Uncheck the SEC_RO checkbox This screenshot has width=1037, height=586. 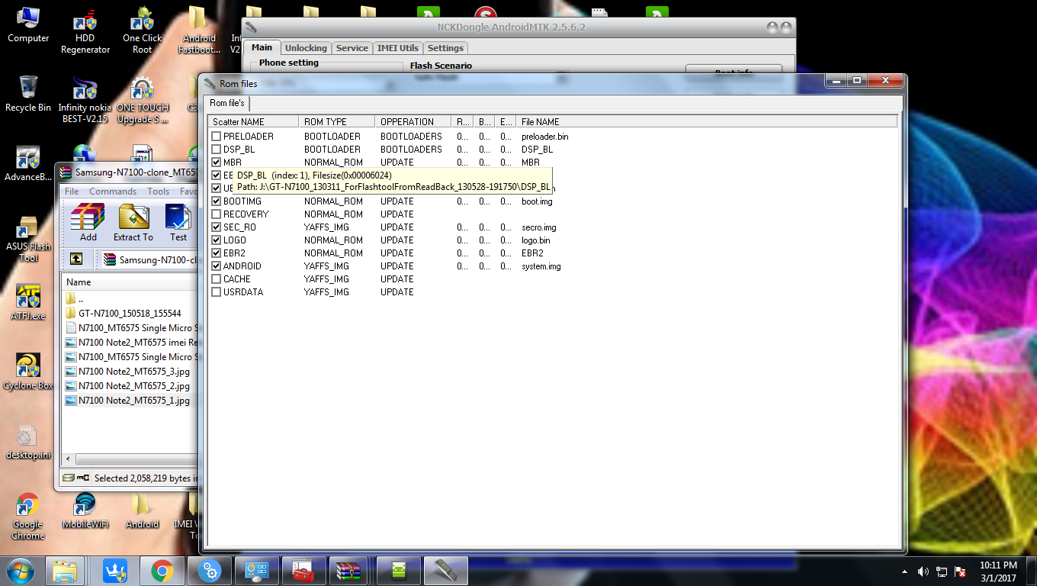point(217,227)
